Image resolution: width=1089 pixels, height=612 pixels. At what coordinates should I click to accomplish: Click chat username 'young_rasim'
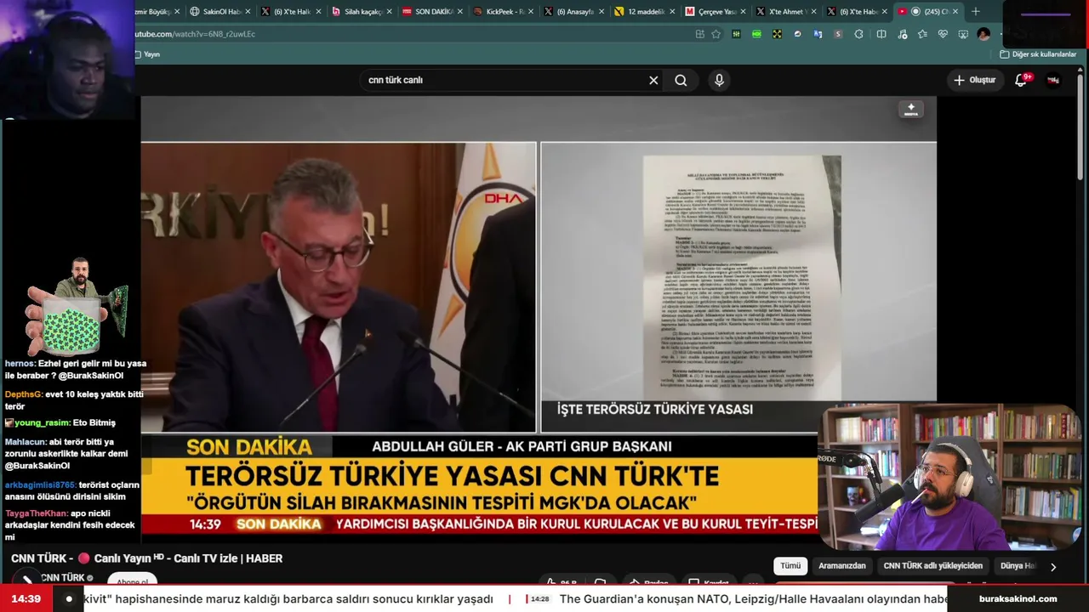click(x=42, y=423)
